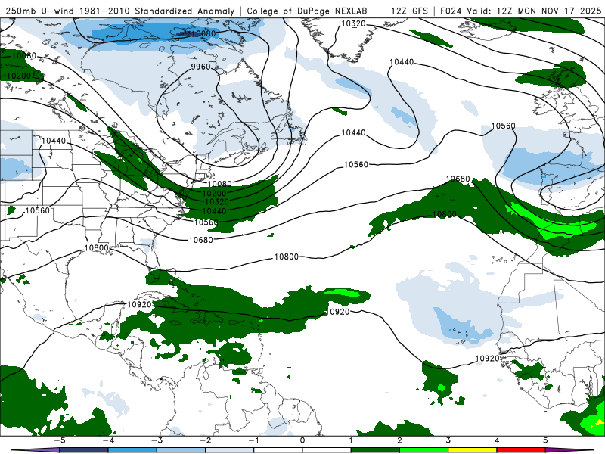The width and height of the screenshot is (605, 454).
Task: Click the purple arrow tip past 5
Action: point(570,450)
